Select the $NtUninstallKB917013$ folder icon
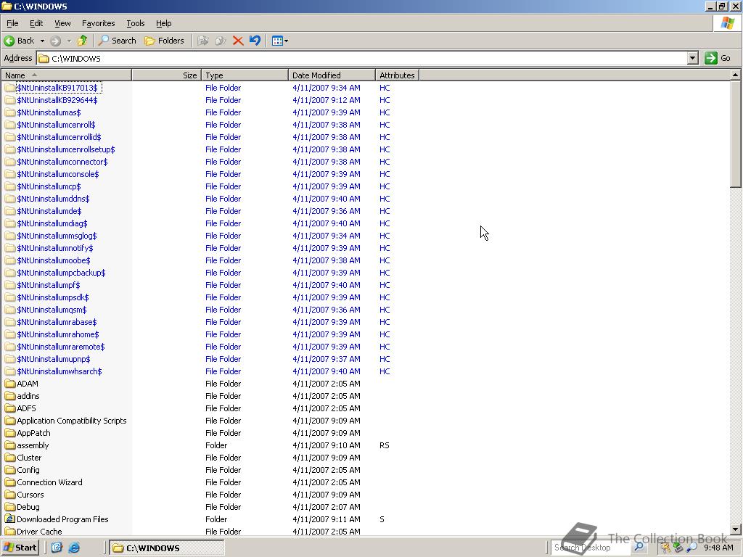743x557 pixels. [10, 88]
